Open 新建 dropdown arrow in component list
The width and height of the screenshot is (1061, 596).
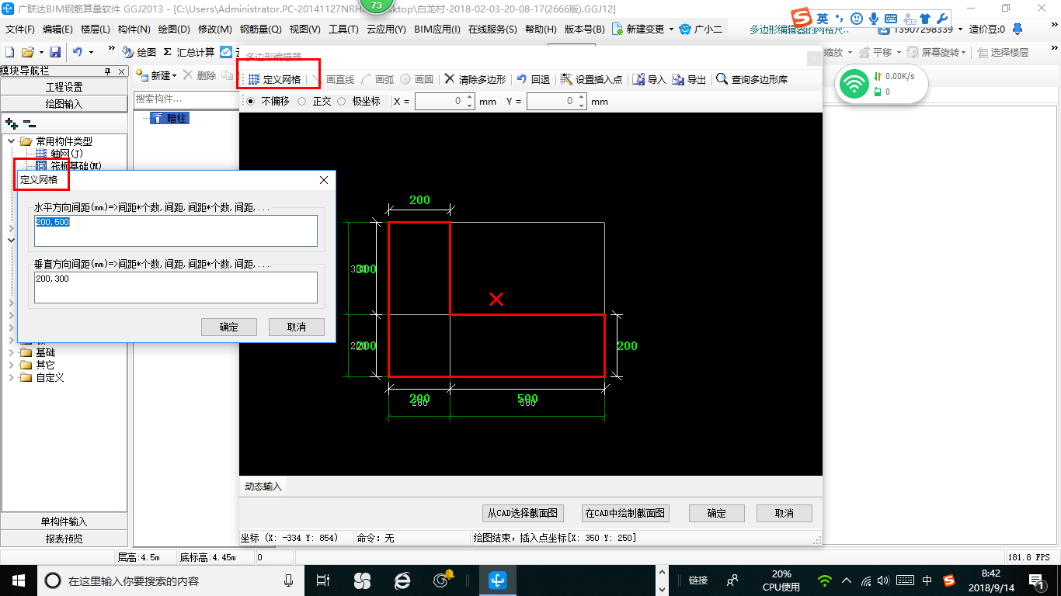(175, 75)
